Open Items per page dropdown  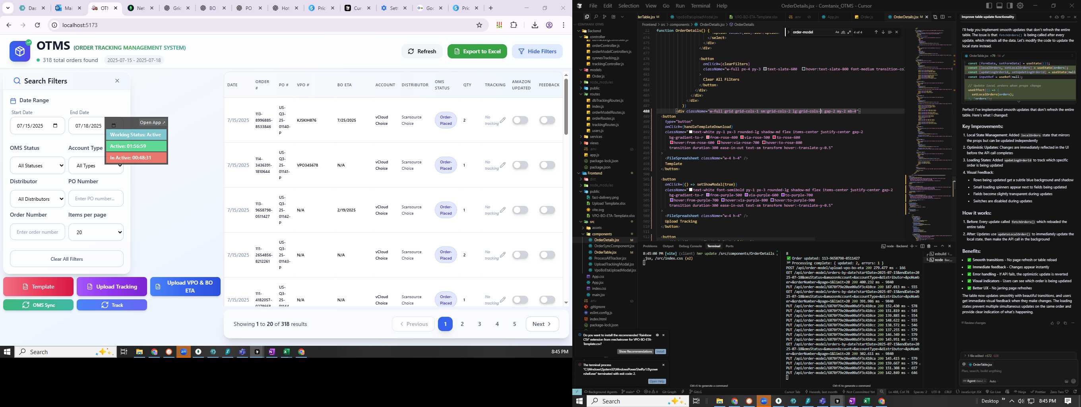[96, 232]
